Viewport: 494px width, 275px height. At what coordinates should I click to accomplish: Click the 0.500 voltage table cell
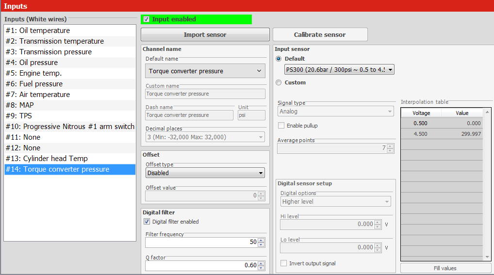[420, 123]
